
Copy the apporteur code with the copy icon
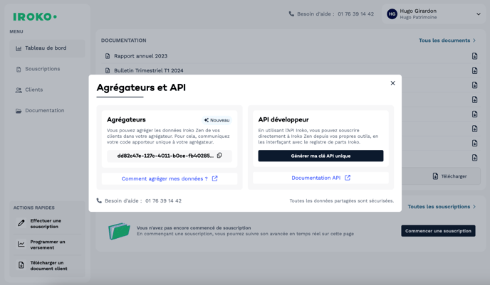pyautogui.click(x=219, y=155)
